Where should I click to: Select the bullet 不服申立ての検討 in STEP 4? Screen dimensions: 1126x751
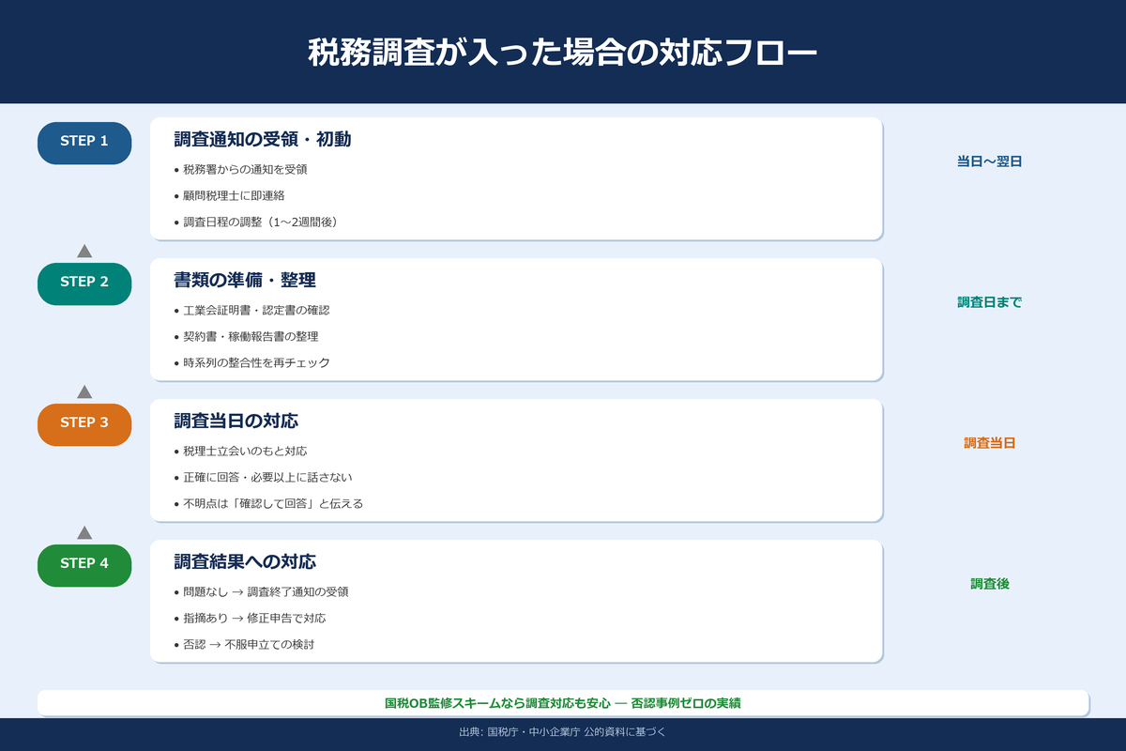pos(272,645)
